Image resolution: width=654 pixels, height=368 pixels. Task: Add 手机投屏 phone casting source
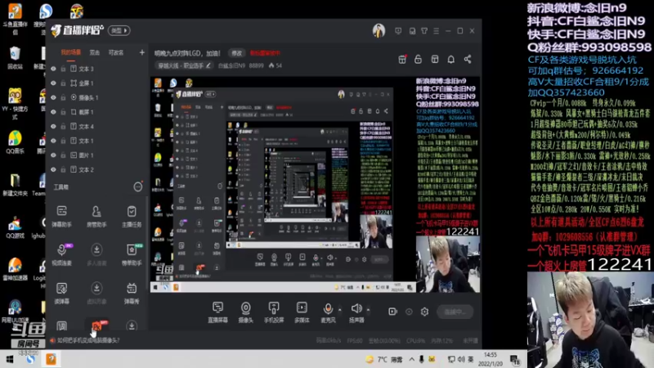[x=274, y=312]
